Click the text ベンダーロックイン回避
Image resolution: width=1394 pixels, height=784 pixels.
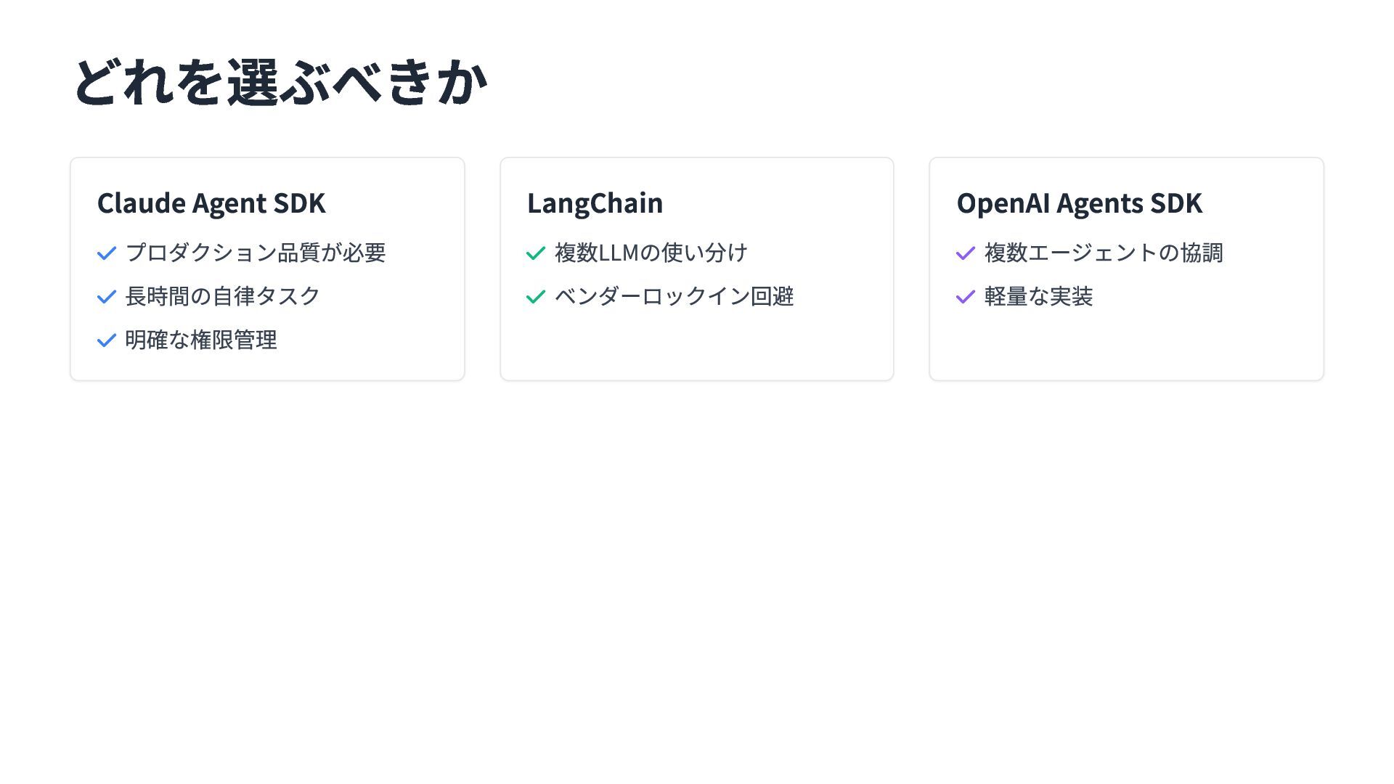click(x=674, y=296)
